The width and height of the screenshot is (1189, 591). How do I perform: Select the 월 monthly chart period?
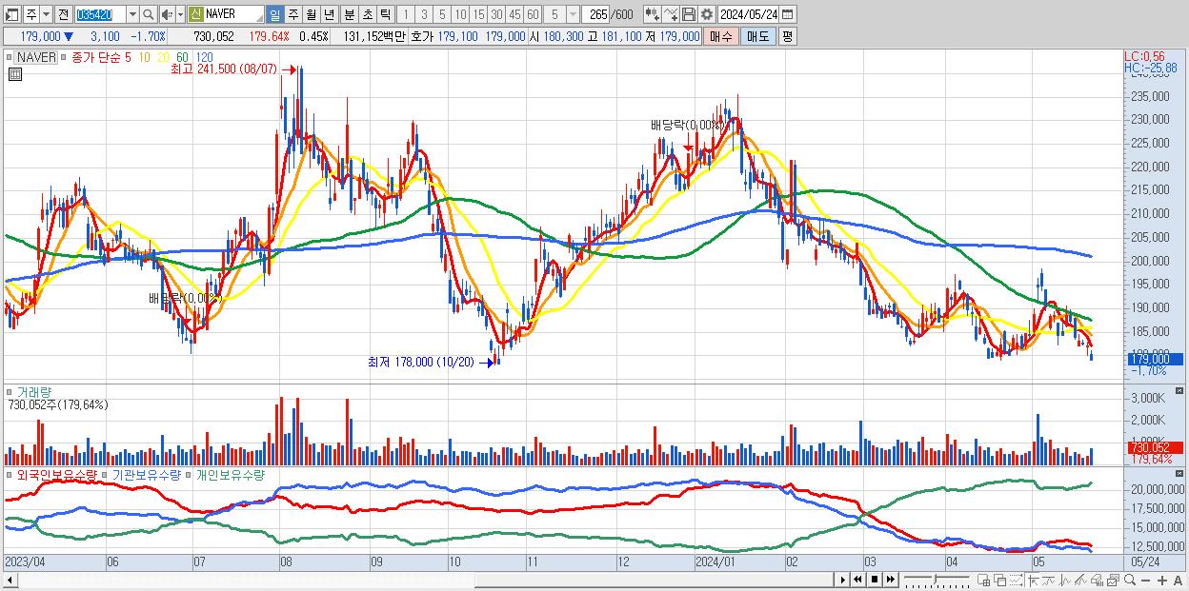pos(312,15)
